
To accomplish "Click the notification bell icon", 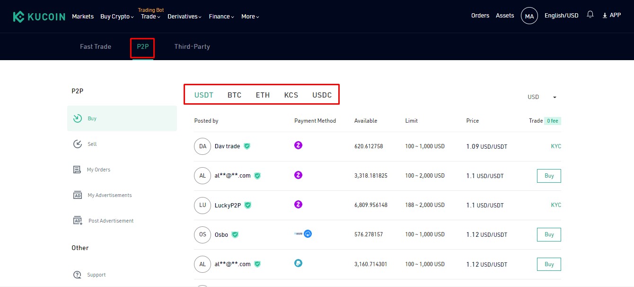I will pos(590,15).
